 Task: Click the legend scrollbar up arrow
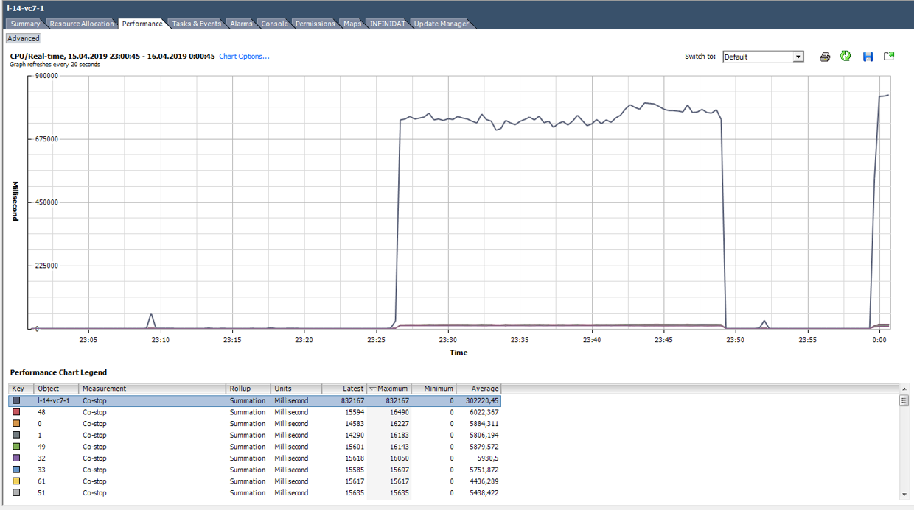tap(904, 389)
